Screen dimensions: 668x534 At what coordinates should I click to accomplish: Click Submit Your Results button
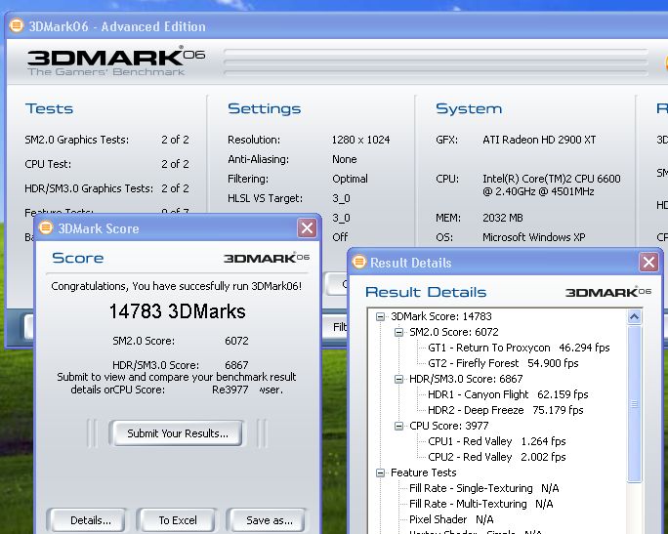pos(178,433)
